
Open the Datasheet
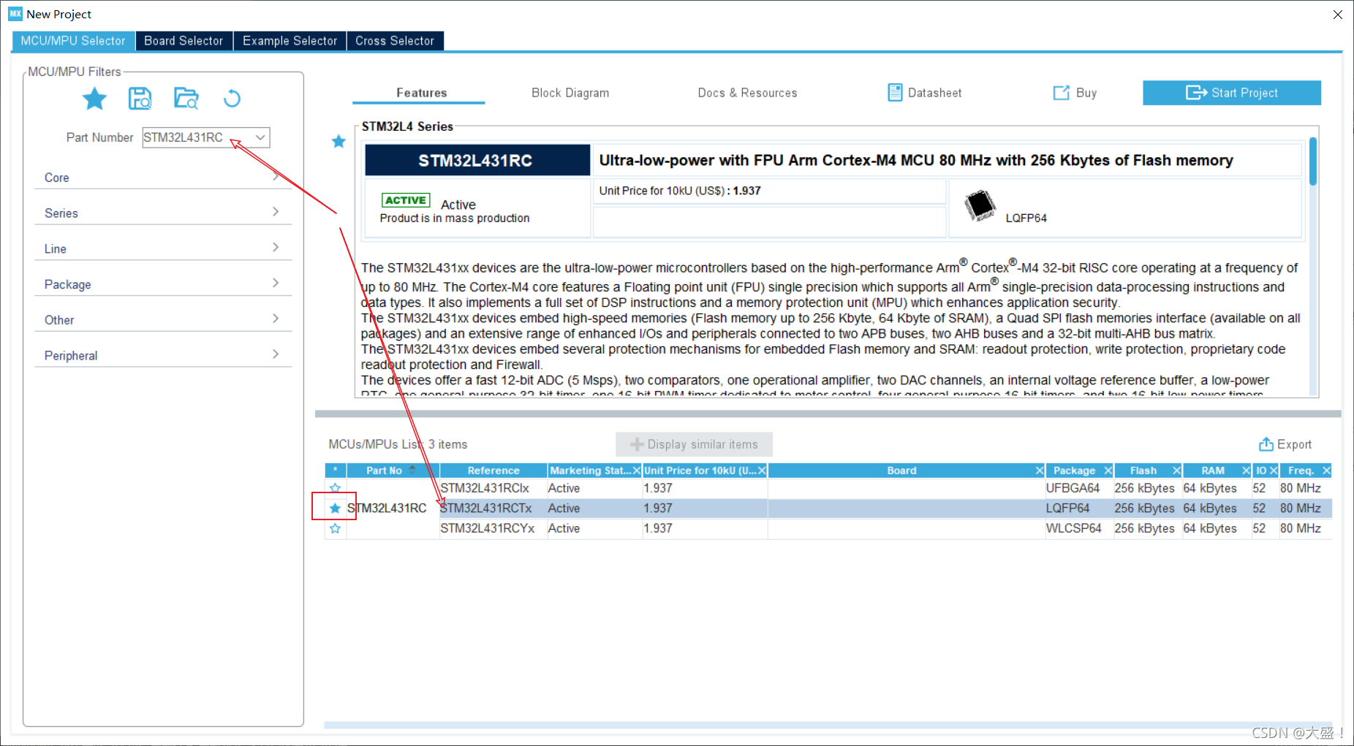[925, 93]
